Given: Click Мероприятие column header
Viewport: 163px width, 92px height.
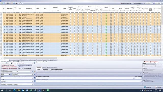Looking at the screenshot, I should [29, 8].
